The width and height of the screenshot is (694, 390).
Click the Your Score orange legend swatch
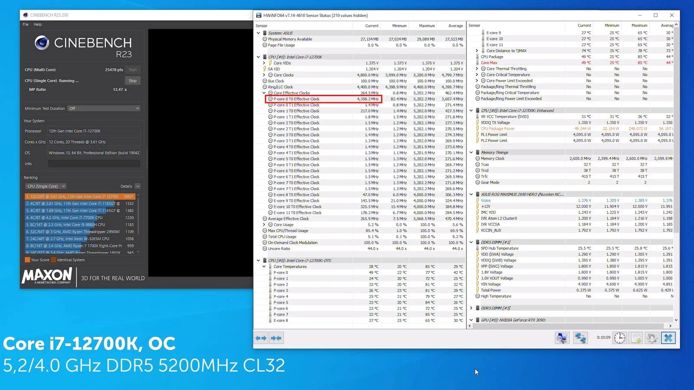[27, 260]
